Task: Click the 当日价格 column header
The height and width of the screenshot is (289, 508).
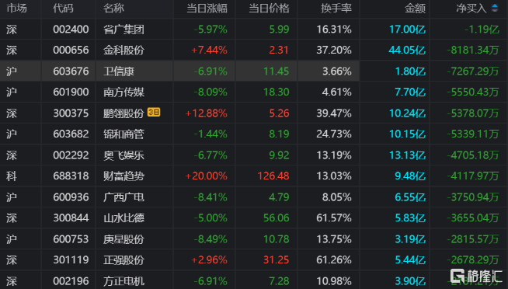Action: 269,9
